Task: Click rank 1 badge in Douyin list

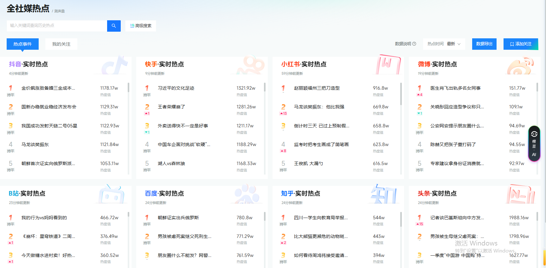Action: coord(10,88)
